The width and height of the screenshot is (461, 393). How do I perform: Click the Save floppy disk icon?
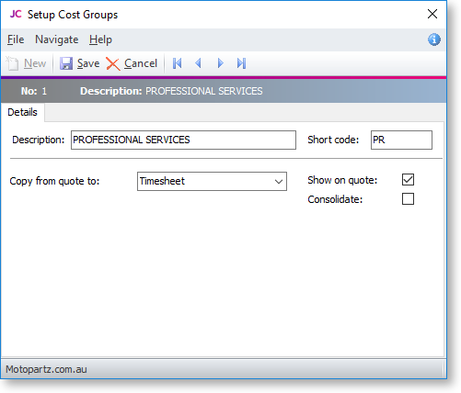(66, 63)
